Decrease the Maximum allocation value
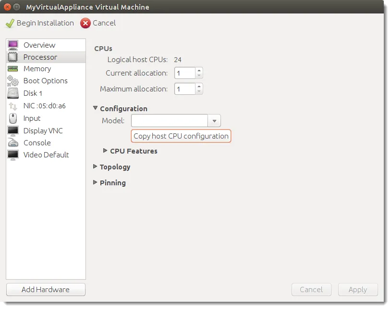The width and height of the screenshot is (391, 309). click(199, 91)
